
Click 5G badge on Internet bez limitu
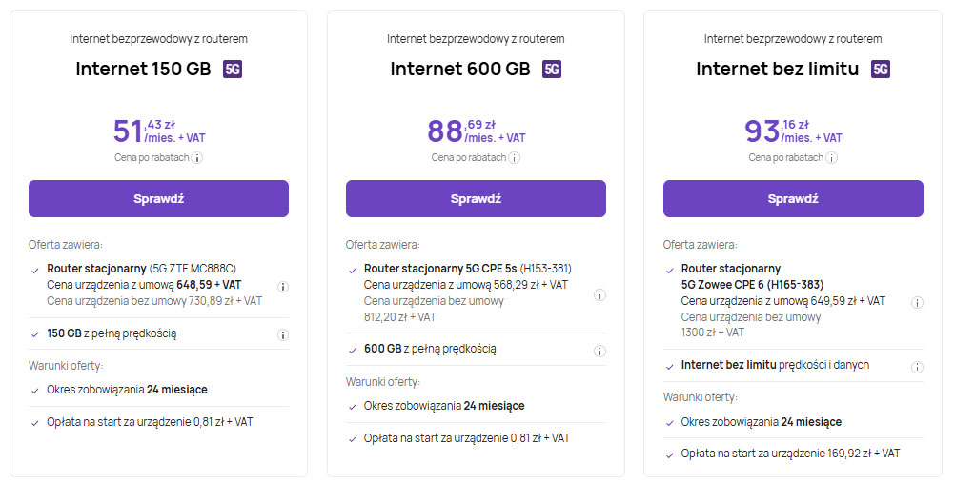tap(881, 70)
